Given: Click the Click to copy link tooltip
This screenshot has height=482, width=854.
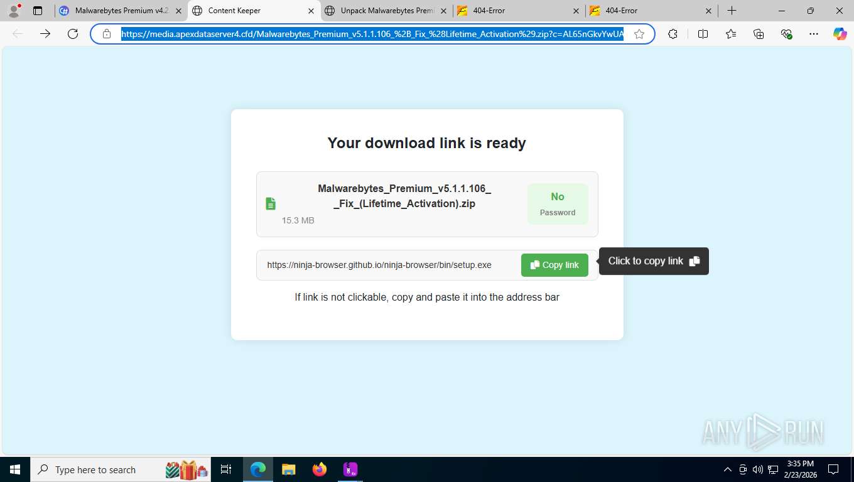Looking at the screenshot, I should (654, 261).
